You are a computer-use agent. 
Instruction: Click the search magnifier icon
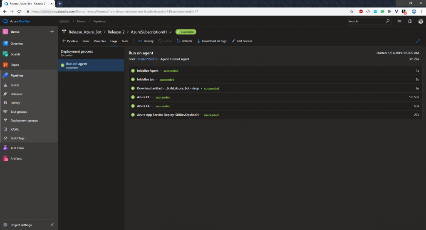(x=387, y=21)
